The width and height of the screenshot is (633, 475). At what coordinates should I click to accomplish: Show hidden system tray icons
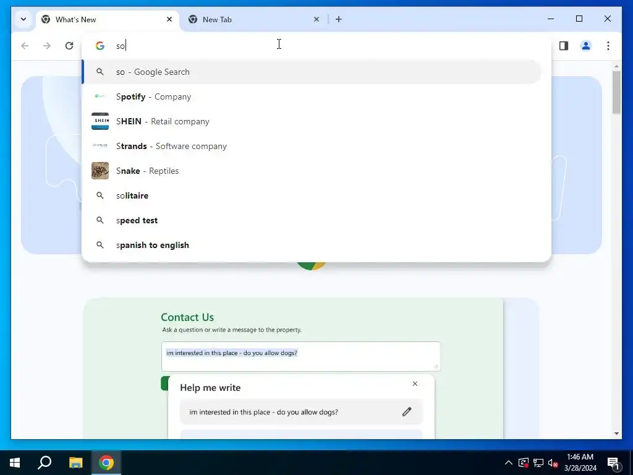point(509,463)
